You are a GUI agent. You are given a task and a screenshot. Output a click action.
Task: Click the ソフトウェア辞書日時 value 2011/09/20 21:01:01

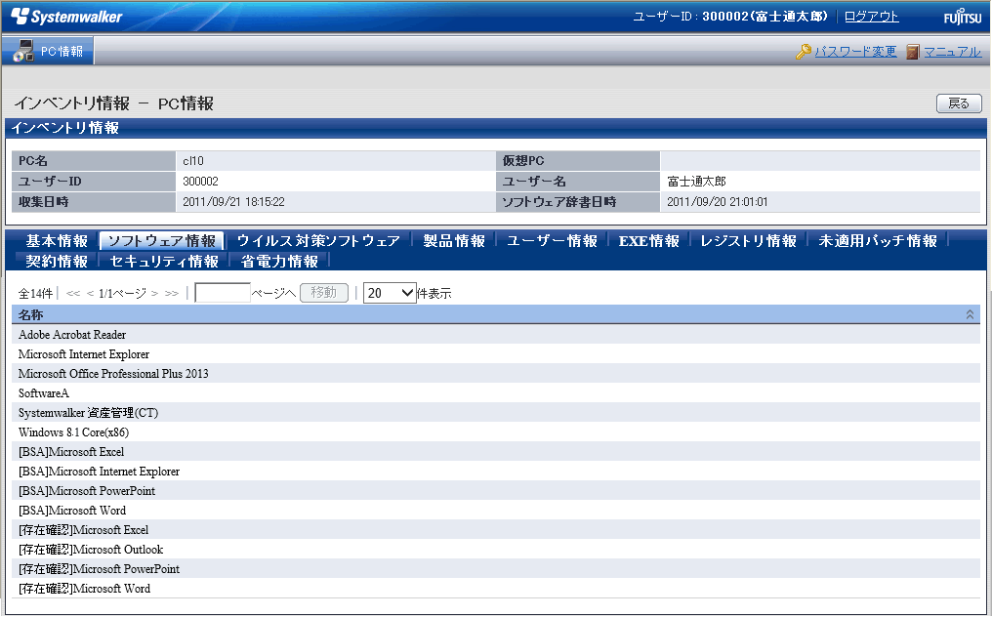point(718,202)
